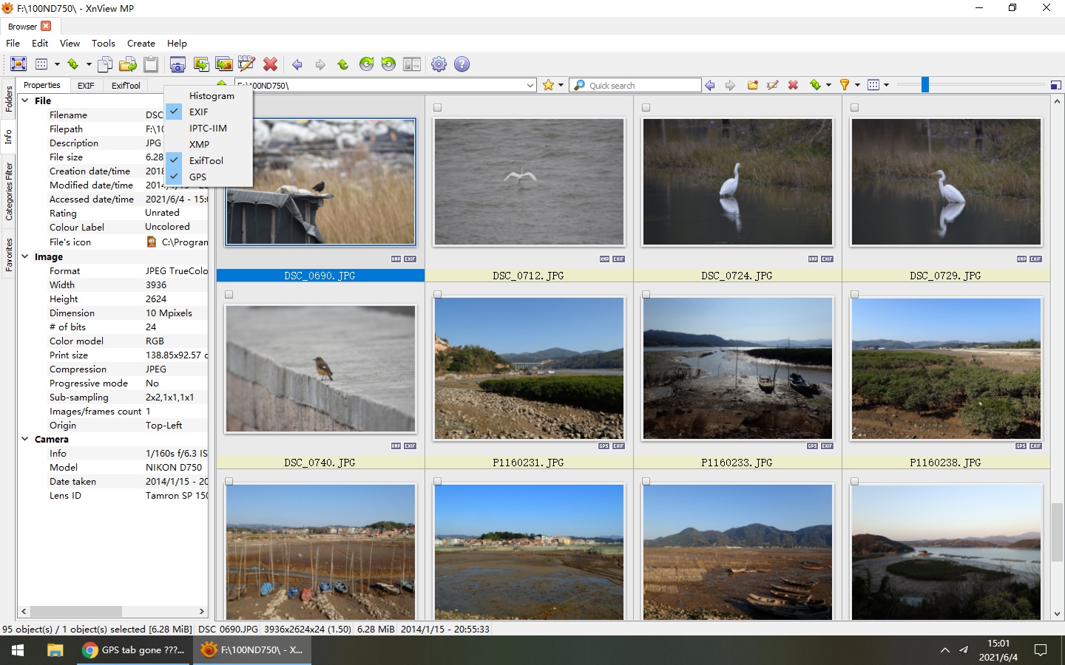The width and height of the screenshot is (1065, 665).
Task: Click the Chrome 'GPS tab gone' taskbar button
Action: (134, 650)
